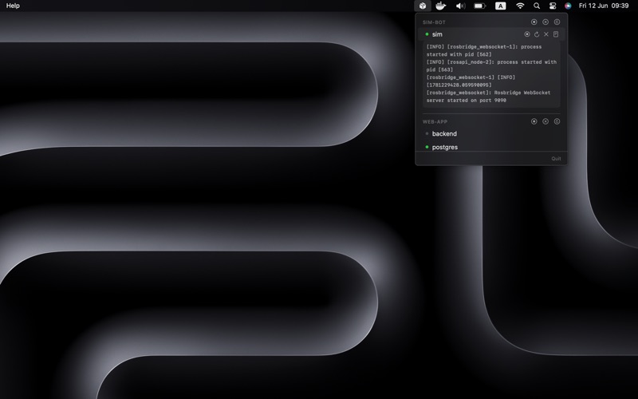This screenshot has height=399, width=638.
Task: Launch Siri from menu bar
Action: pyautogui.click(x=568, y=6)
